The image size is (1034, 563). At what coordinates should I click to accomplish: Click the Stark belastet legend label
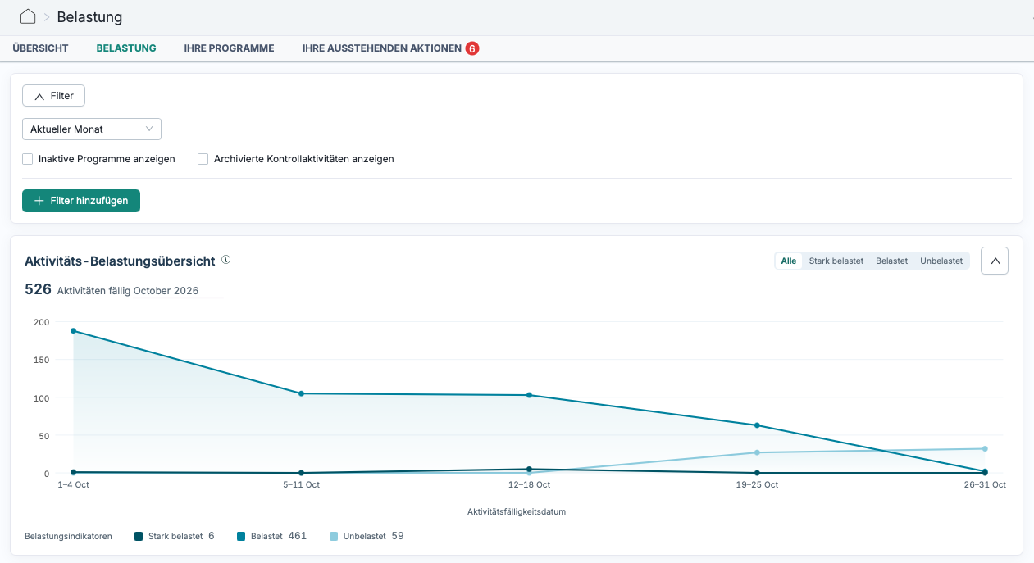175,537
